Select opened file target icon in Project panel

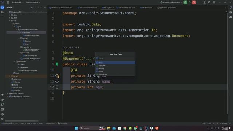32,8
